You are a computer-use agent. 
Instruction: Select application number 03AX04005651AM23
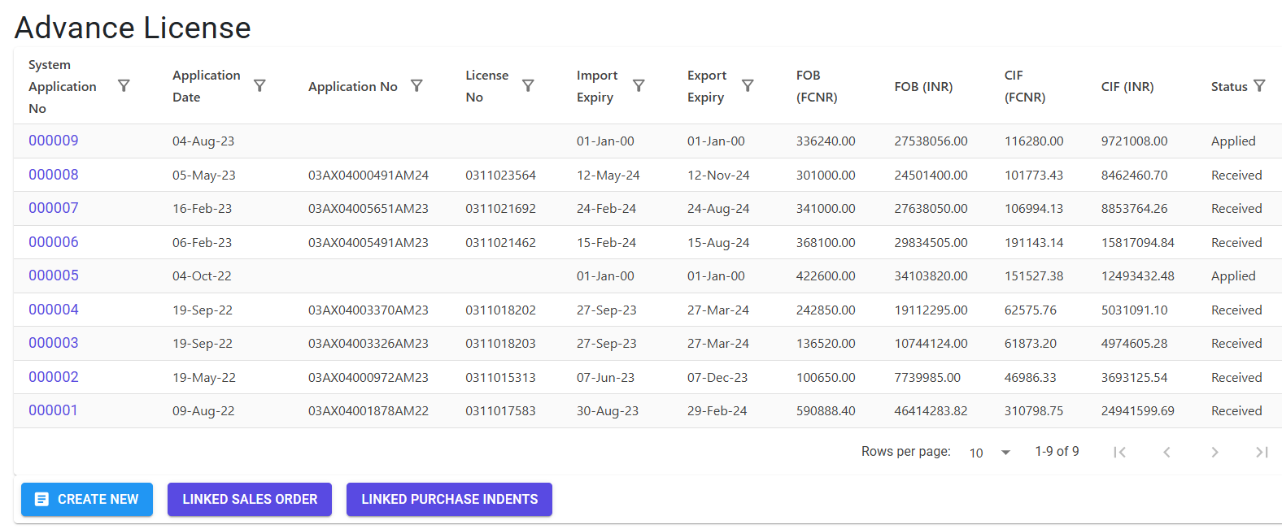[368, 208]
